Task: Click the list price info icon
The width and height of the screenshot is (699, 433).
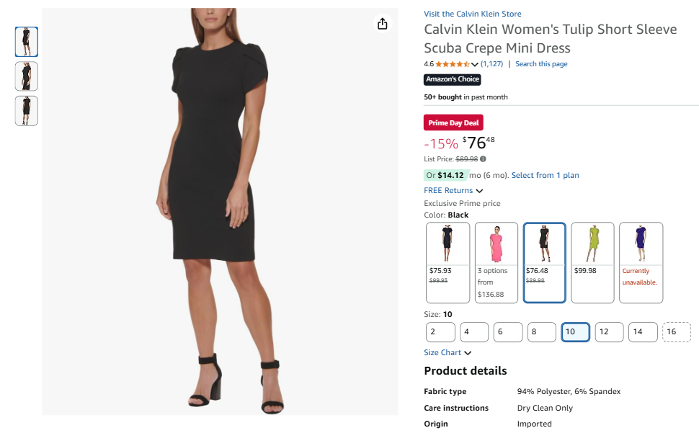Action: tap(484, 159)
